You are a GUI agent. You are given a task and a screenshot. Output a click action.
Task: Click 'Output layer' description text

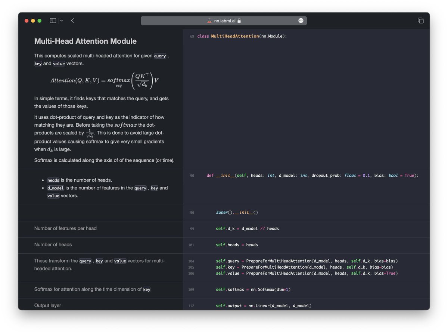pos(47,306)
